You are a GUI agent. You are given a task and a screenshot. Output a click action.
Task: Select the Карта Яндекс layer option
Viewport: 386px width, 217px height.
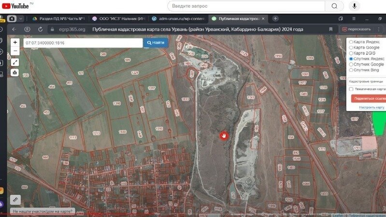click(x=351, y=42)
